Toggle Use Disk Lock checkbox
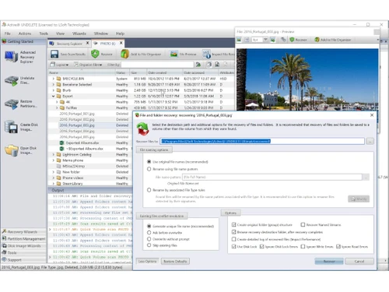 pyautogui.click(x=234, y=246)
